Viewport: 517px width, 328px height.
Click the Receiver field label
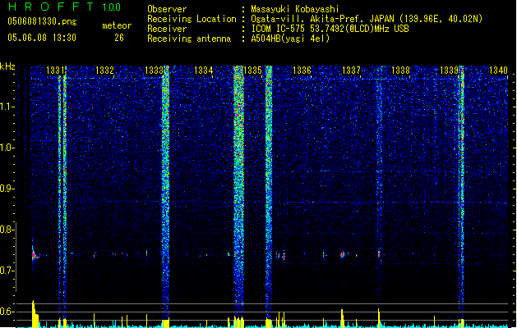(167, 29)
